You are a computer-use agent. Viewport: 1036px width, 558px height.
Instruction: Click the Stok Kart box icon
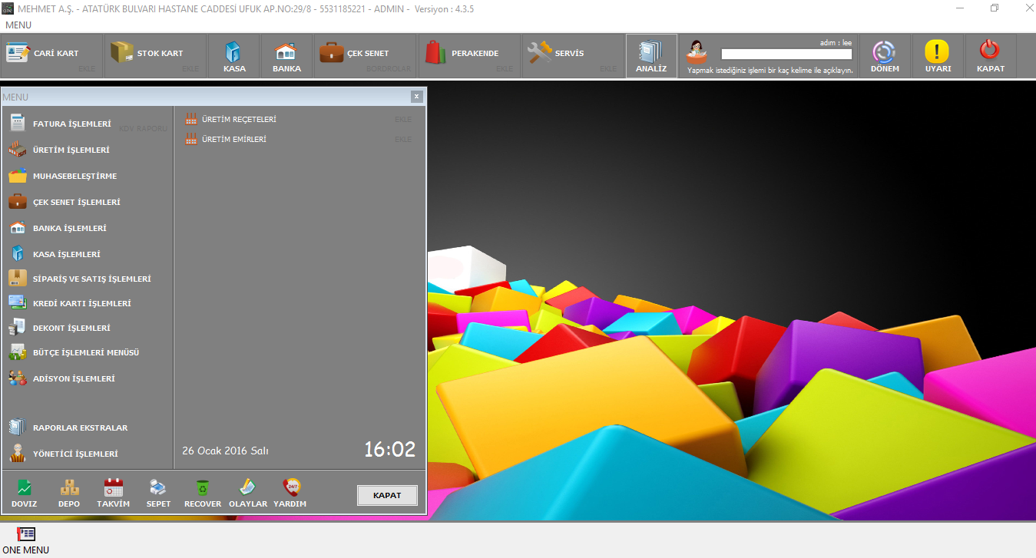pyautogui.click(x=121, y=53)
